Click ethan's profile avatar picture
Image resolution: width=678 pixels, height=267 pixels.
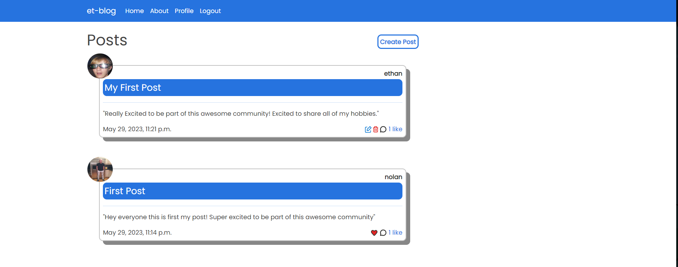100,66
